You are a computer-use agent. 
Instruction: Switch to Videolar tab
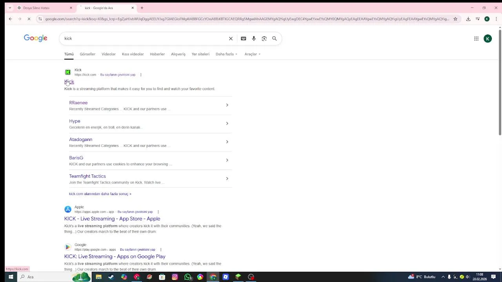point(109,54)
